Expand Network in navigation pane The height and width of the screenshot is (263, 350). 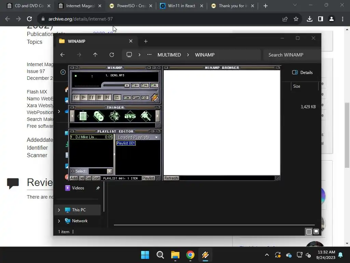pyautogui.click(x=59, y=221)
